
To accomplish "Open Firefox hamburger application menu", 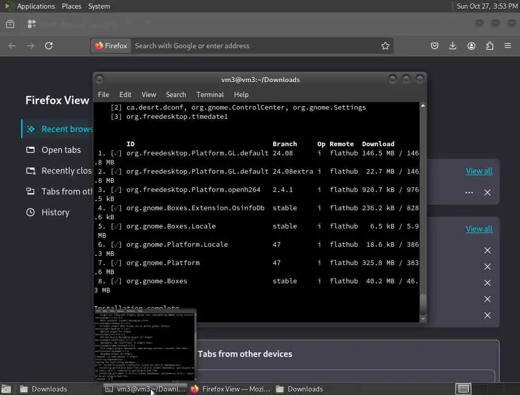I will coord(508,45).
